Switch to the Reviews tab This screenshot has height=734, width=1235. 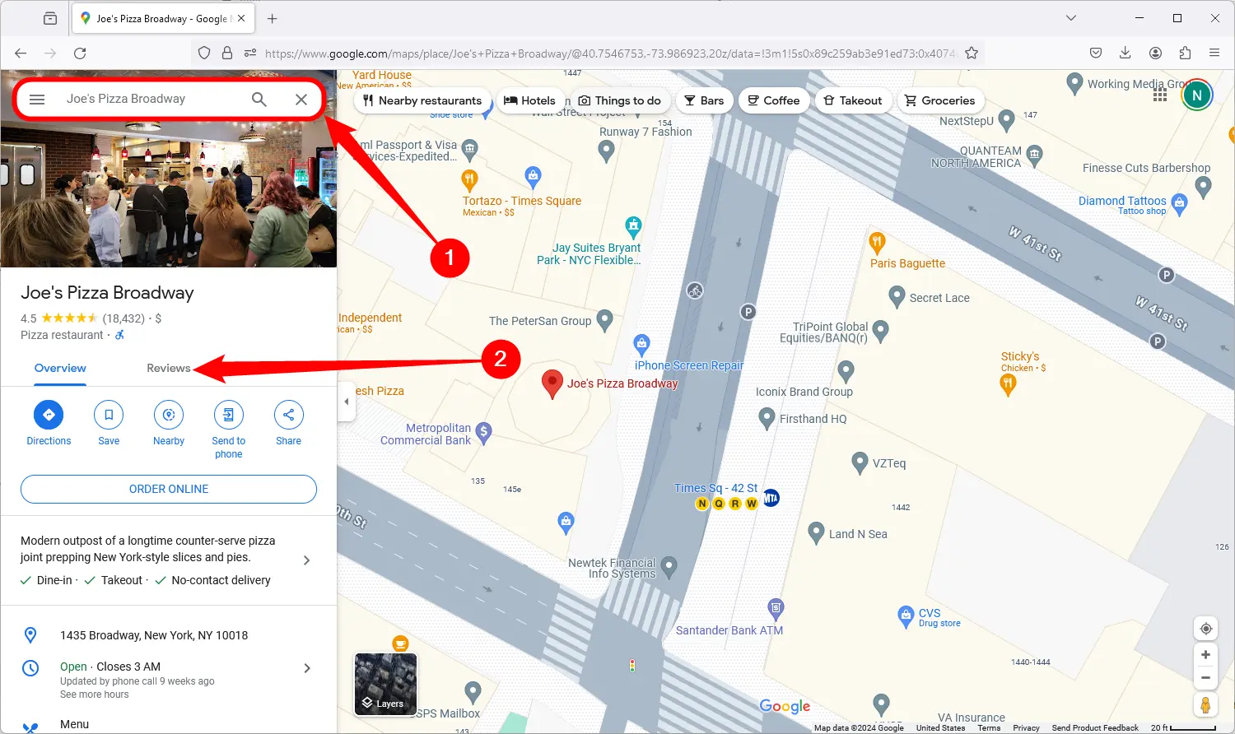168,368
